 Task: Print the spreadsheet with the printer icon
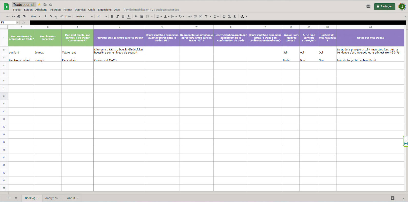(x=19, y=16)
